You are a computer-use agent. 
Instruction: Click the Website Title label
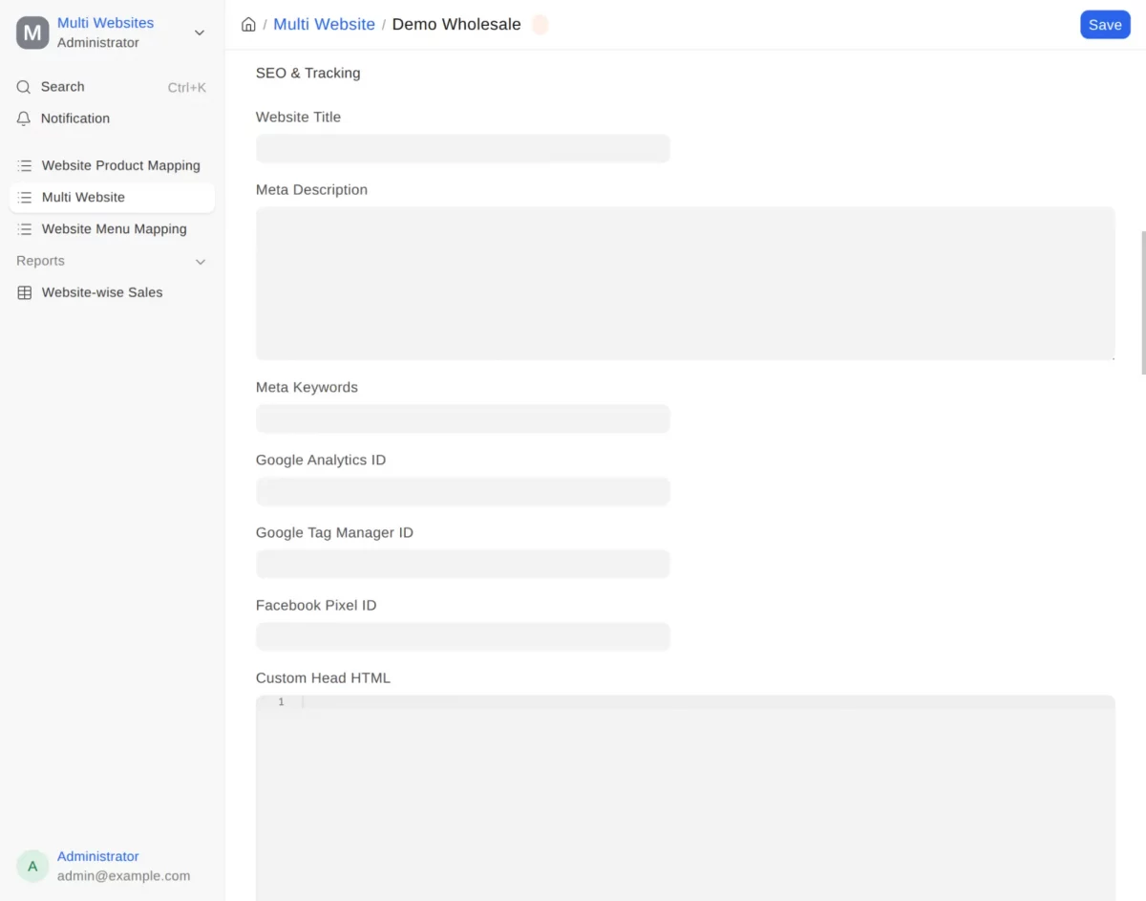[x=298, y=117]
